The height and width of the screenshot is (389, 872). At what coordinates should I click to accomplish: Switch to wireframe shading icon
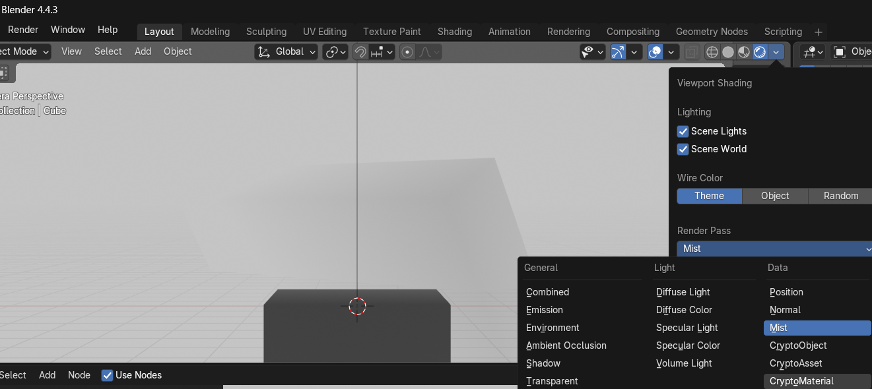712,52
